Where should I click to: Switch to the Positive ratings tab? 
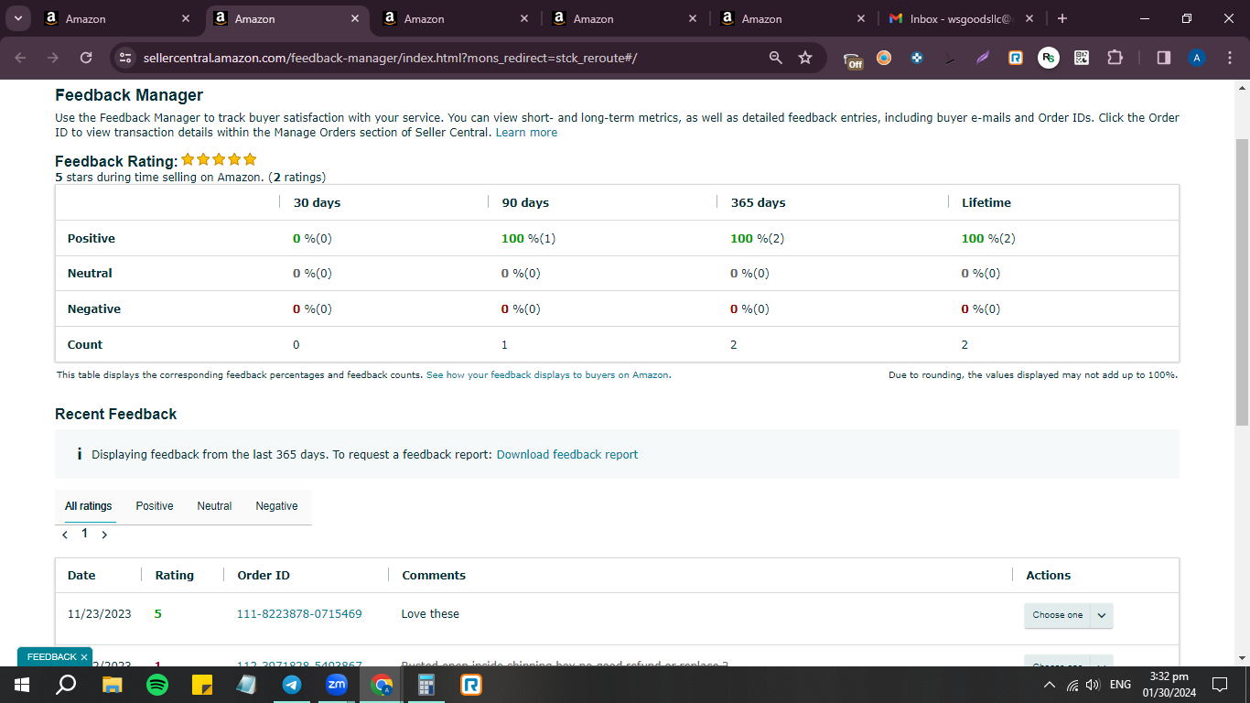155,506
